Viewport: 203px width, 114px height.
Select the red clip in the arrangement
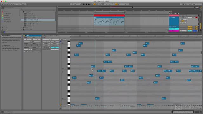(x=109, y=15)
